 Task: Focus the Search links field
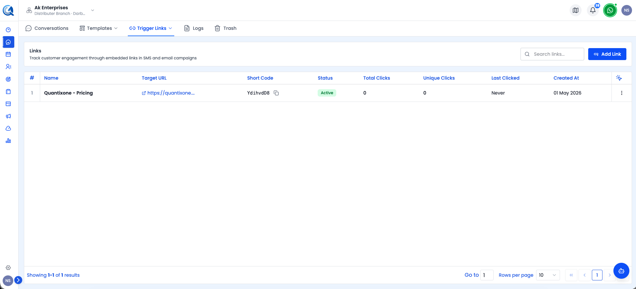click(552, 54)
